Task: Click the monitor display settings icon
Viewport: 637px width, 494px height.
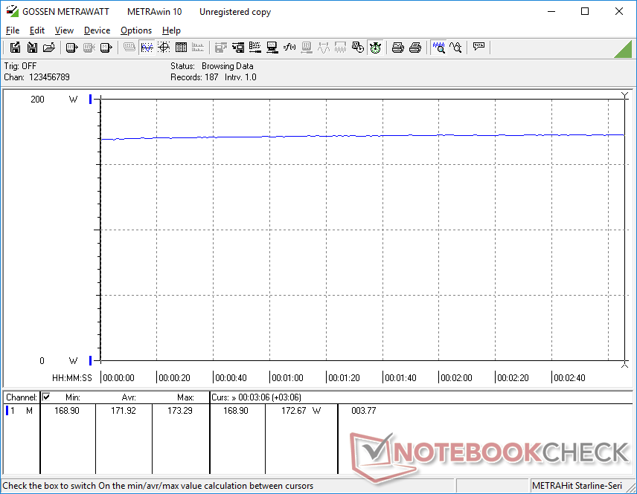Action: 272,48
